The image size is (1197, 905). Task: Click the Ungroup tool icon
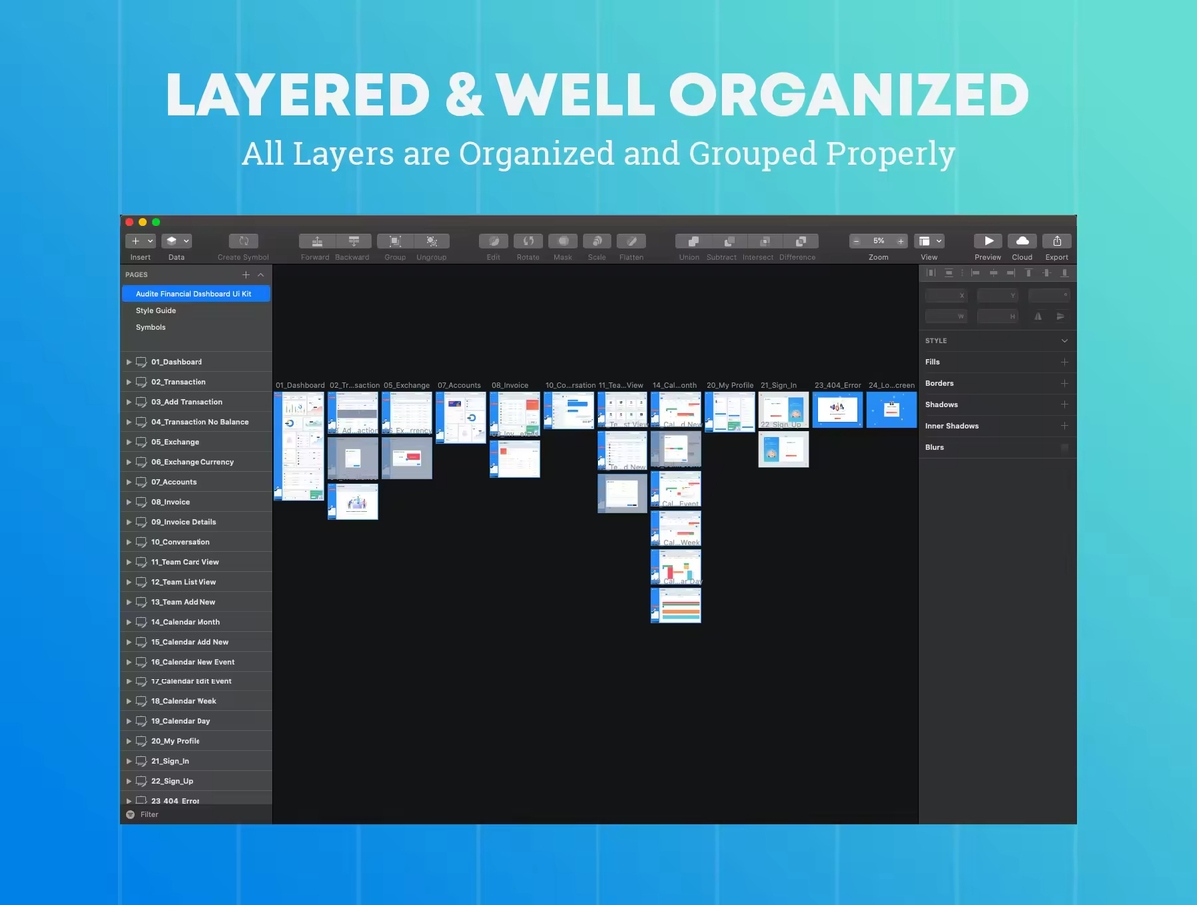click(431, 241)
